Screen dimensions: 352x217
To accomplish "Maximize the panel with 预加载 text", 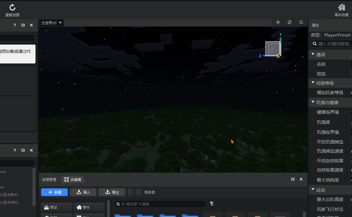I will 23,25.
